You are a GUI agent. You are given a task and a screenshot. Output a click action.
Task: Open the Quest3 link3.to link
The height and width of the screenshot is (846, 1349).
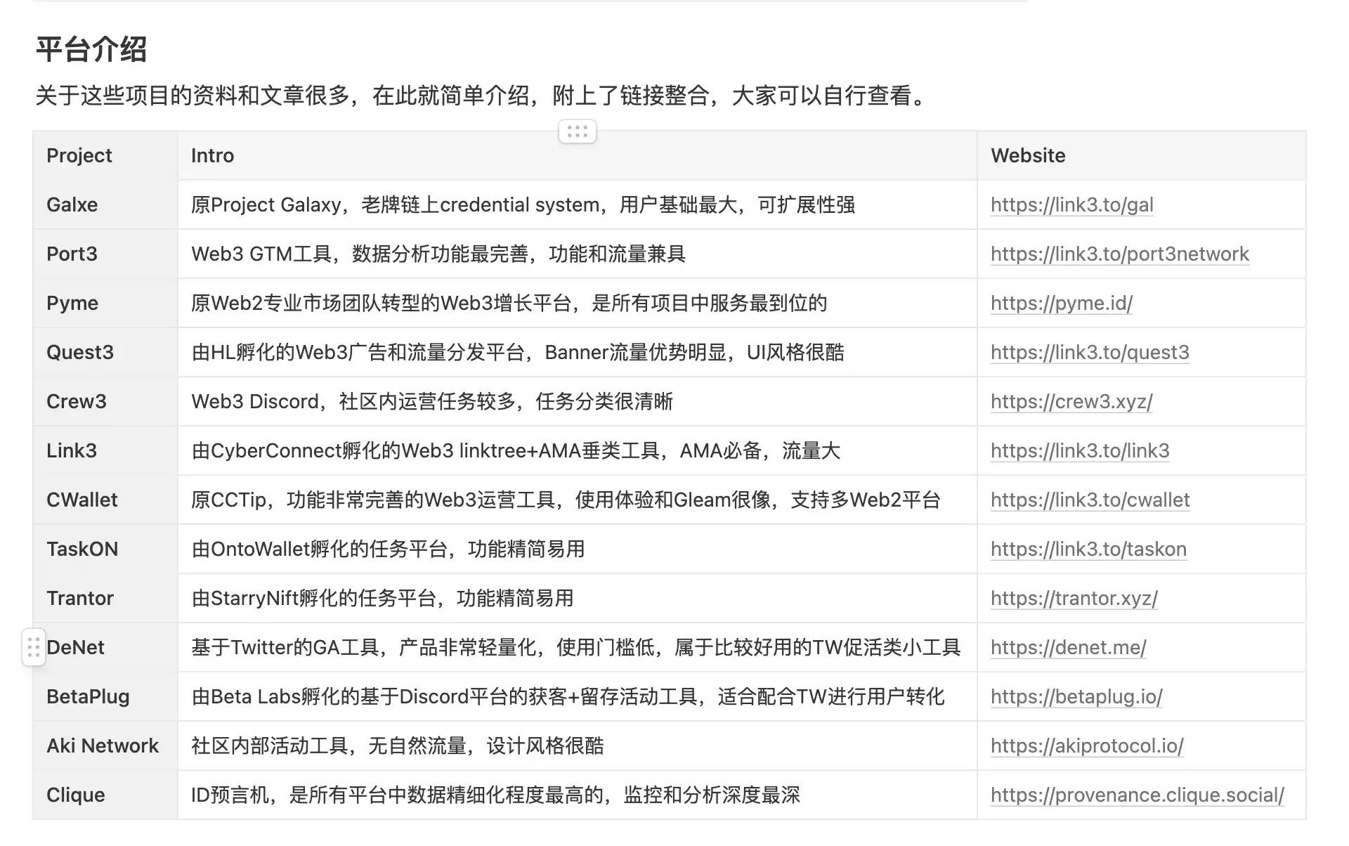[x=1090, y=352]
